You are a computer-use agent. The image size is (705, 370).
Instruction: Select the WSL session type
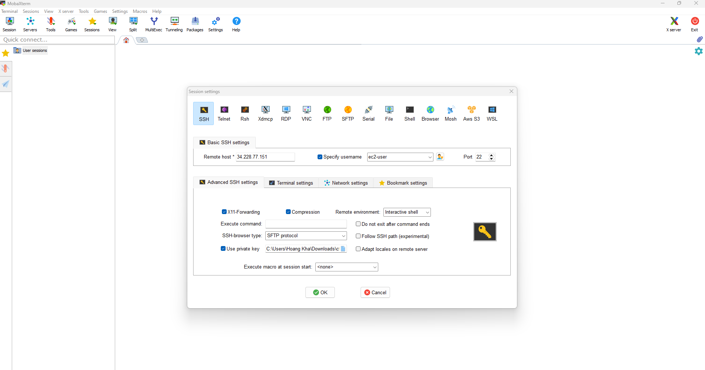[x=492, y=113]
